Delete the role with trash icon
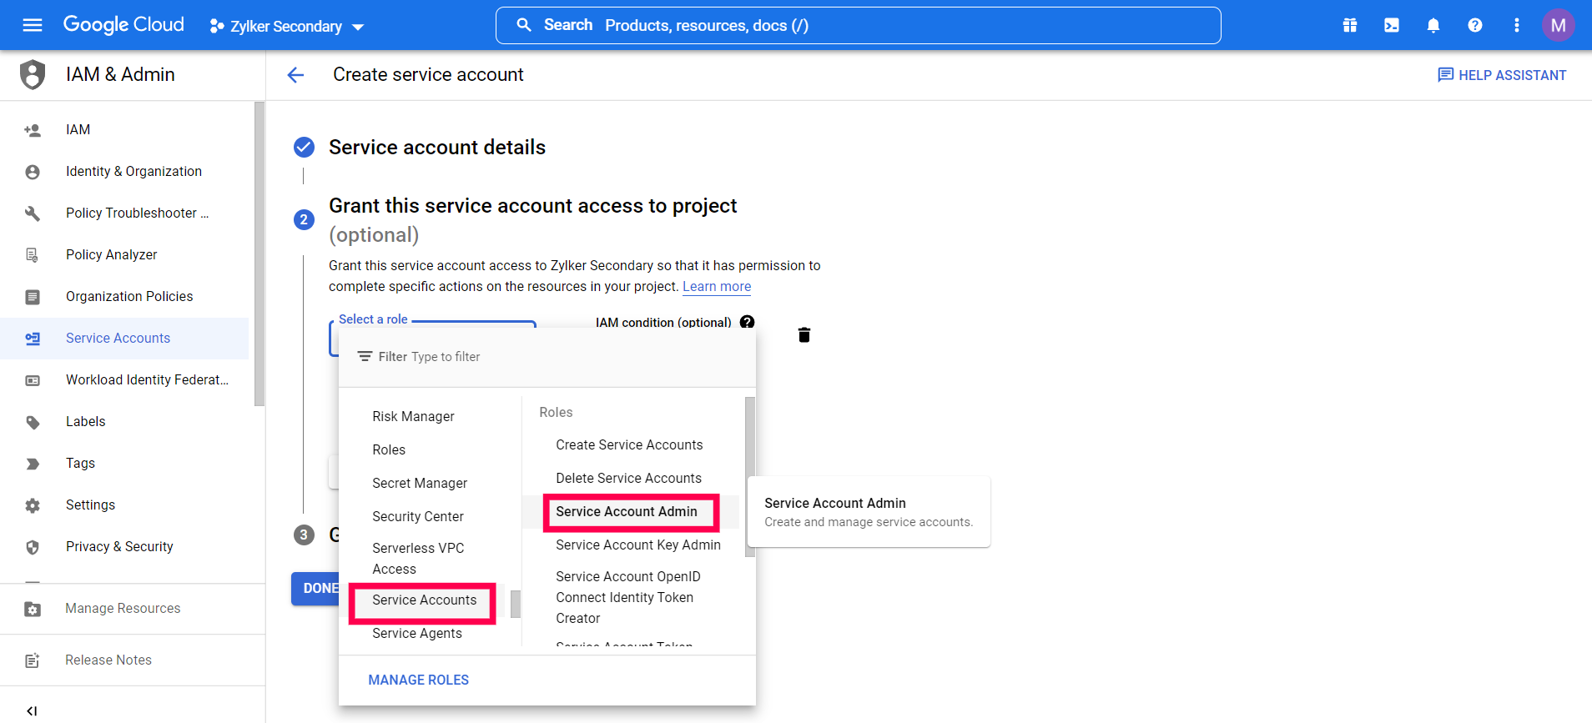This screenshot has width=1592, height=723. 804,334
